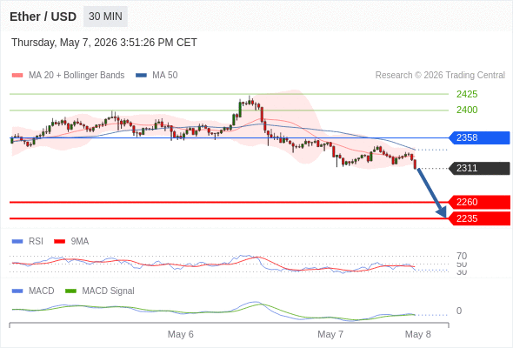Select the 2358 pivot price label

click(479, 137)
